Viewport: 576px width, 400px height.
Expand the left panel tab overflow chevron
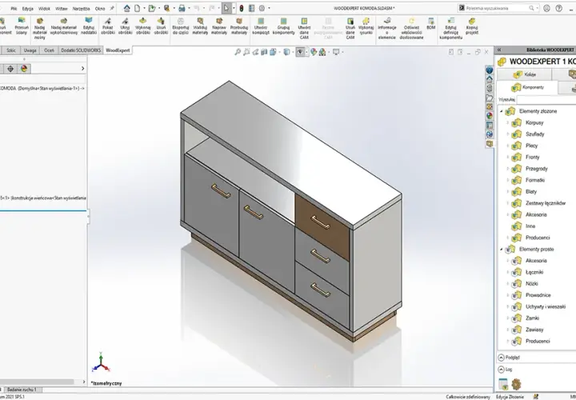point(82,68)
